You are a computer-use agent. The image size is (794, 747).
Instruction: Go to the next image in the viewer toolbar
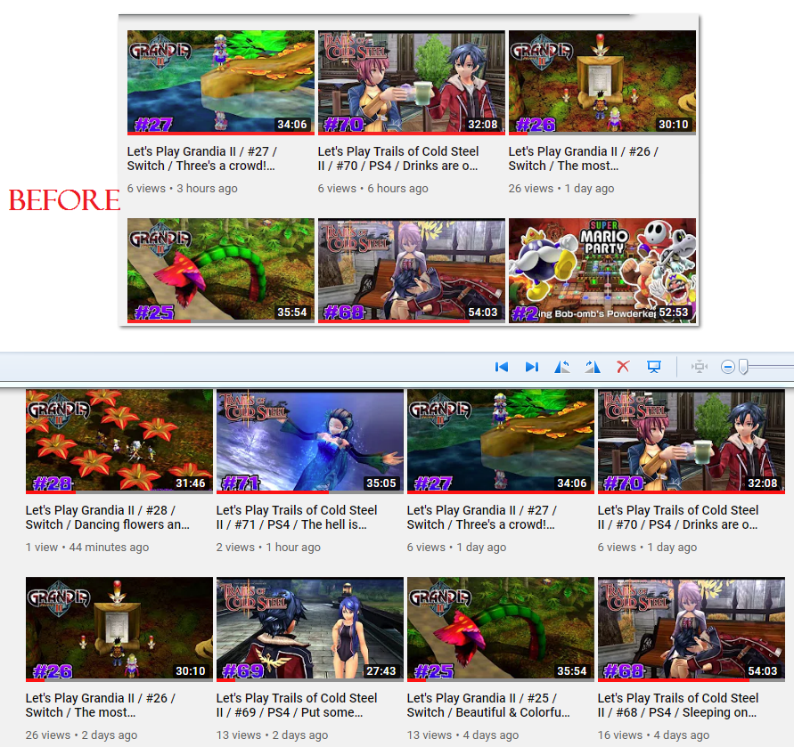click(x=532, y=367)
